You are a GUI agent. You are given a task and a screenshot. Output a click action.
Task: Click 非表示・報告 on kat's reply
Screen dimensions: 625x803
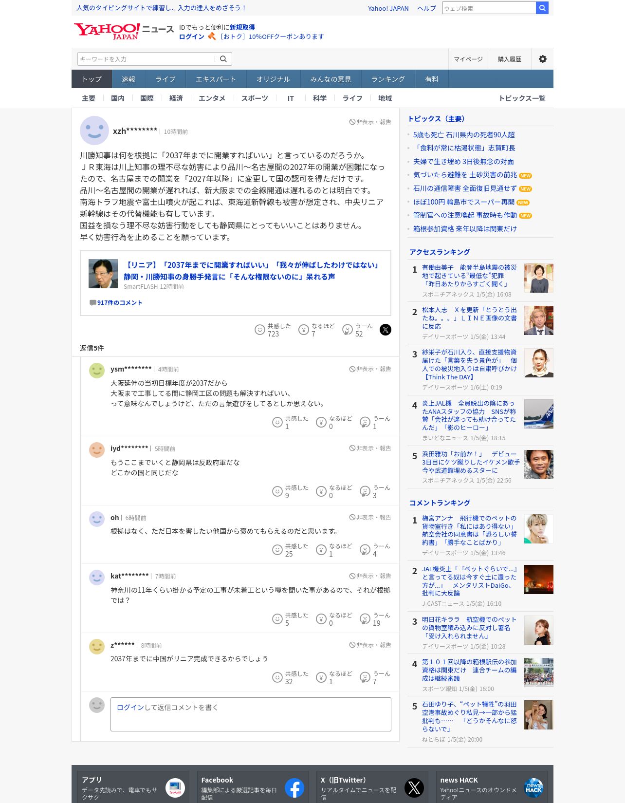tap(370, 576)
